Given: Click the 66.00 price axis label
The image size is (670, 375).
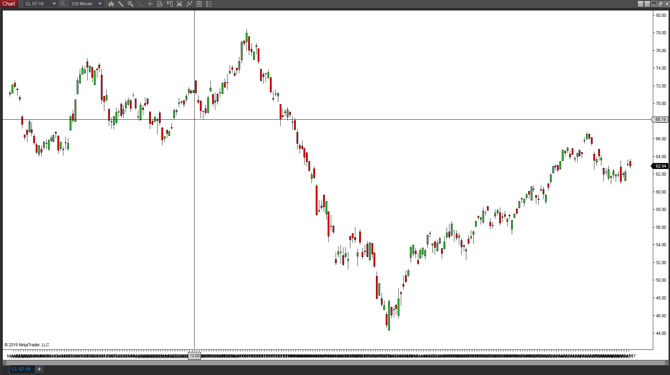Looking at the screenshot, I should tap(661, 139).
